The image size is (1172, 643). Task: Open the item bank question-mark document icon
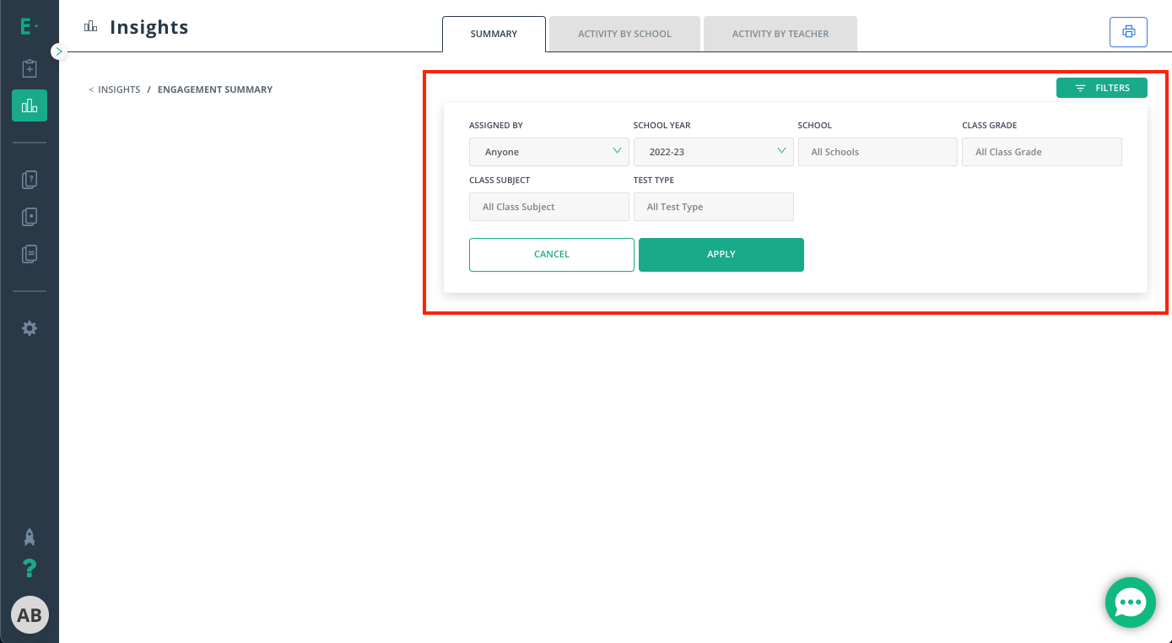point(30,180)
